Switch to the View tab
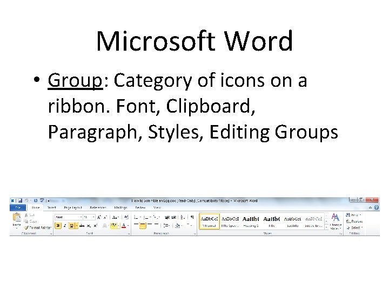Image resolution: width=389 pixels, height=291 pixels. tap(157, 207)
